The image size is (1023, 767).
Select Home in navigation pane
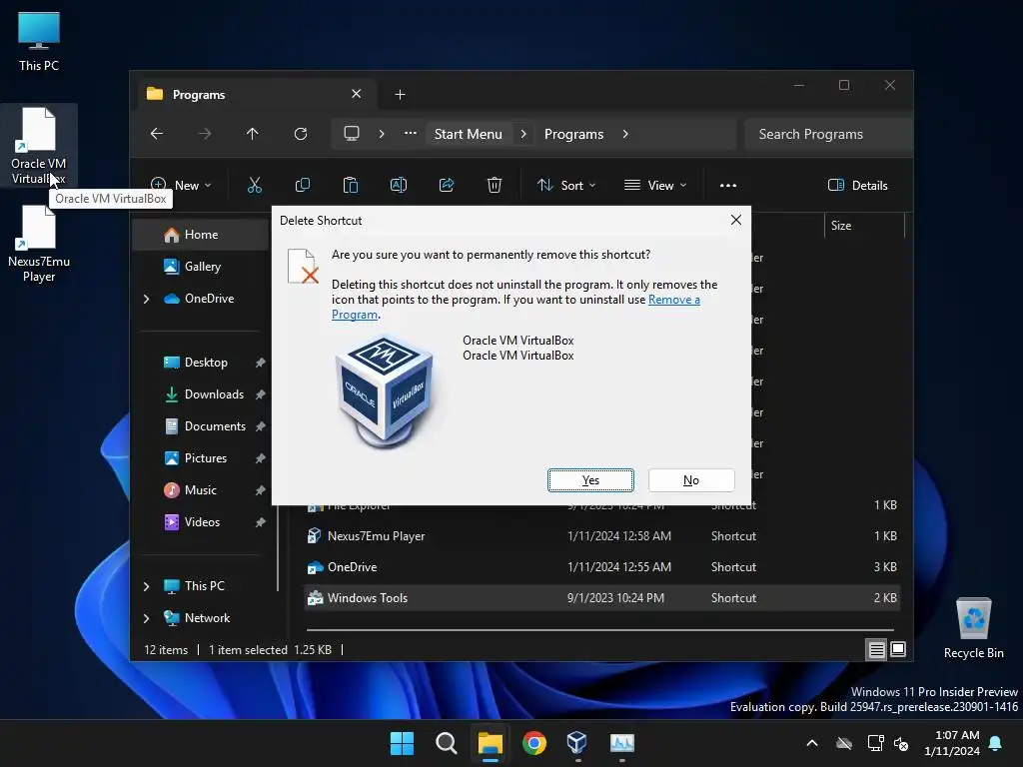click(201, 234)
